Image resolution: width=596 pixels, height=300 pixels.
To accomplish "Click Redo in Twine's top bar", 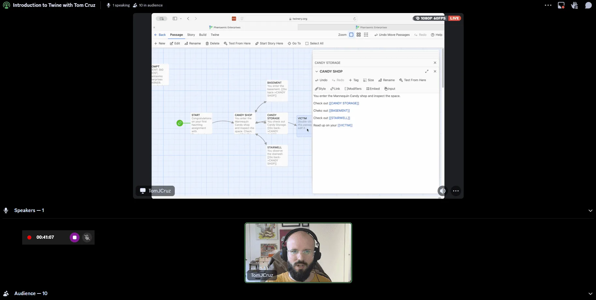I will tap(420, 35).
